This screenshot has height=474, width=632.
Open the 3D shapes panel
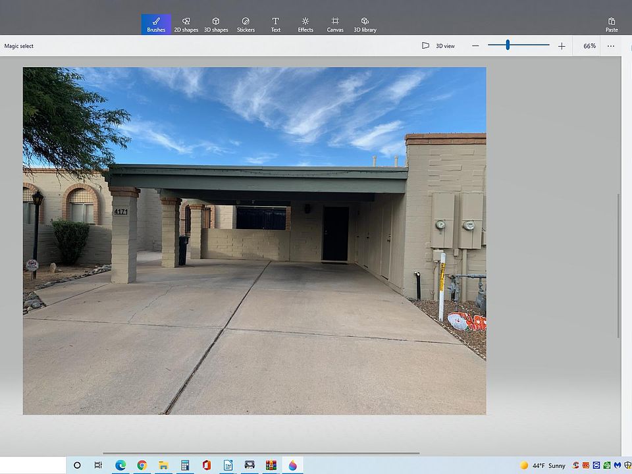pos(216,24)
